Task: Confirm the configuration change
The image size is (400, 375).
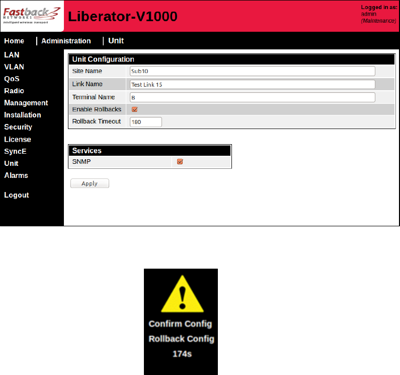Action: click(180, 324)
